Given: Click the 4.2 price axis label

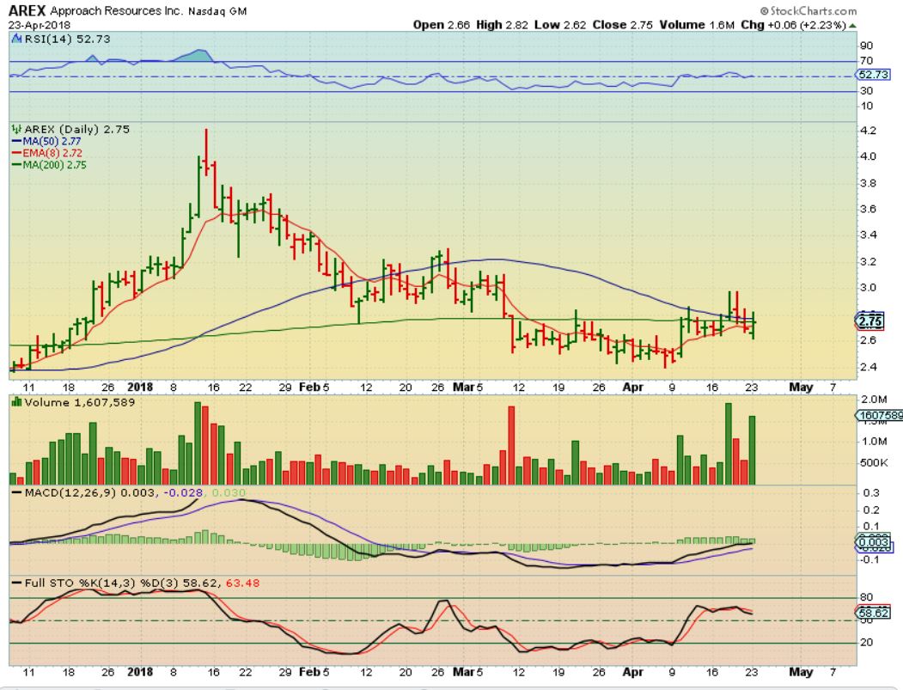Looking at the screenshot, I should pyautogui.click(x=867, y=131).
